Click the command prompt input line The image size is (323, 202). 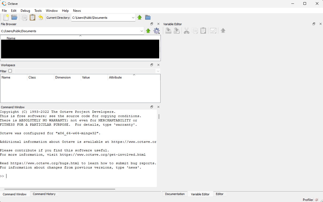[78, 176]
